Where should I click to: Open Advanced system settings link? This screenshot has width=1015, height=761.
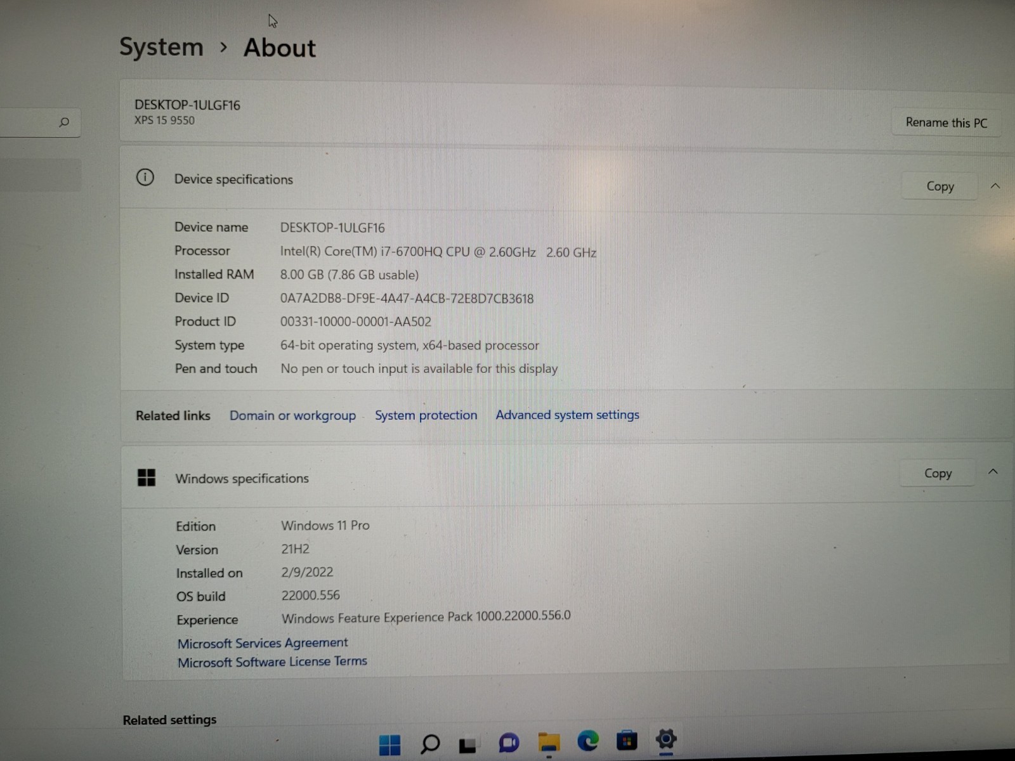(x=567, y=414)
